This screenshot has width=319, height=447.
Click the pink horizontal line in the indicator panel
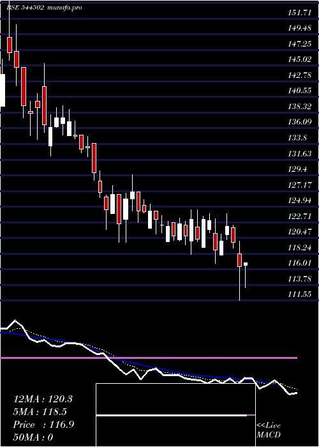coord(149,358)
